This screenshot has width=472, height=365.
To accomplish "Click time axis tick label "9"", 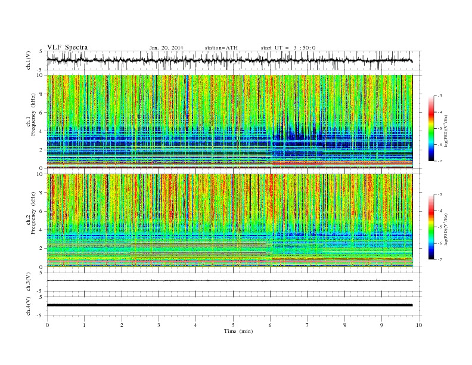I will 381,325.
